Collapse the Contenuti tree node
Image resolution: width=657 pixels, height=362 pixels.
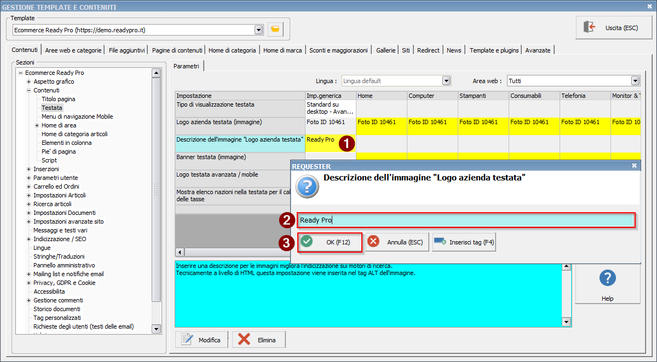[x=28, y=90]
